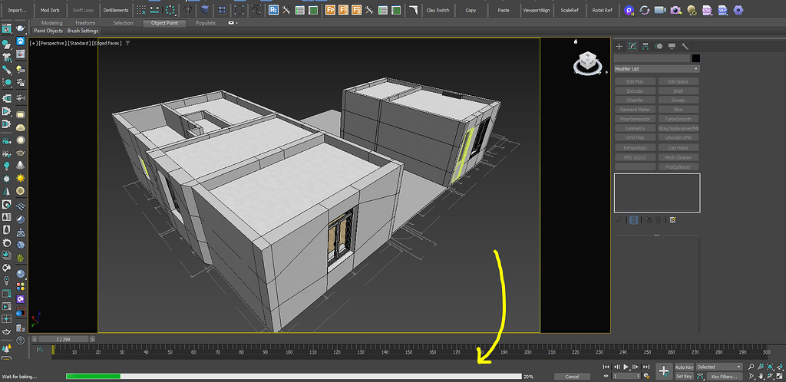
Task: Click the blue grid array toolbar icon
Action: tap(222, 9)
